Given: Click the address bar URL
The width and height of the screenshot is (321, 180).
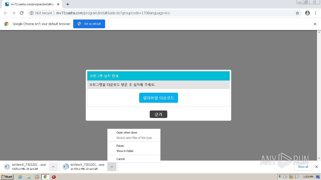Looking at the screenshot, I should coord(113,13).
